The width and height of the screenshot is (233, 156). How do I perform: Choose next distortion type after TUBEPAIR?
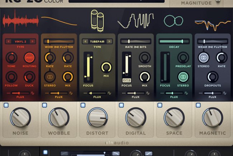[109, 41]
